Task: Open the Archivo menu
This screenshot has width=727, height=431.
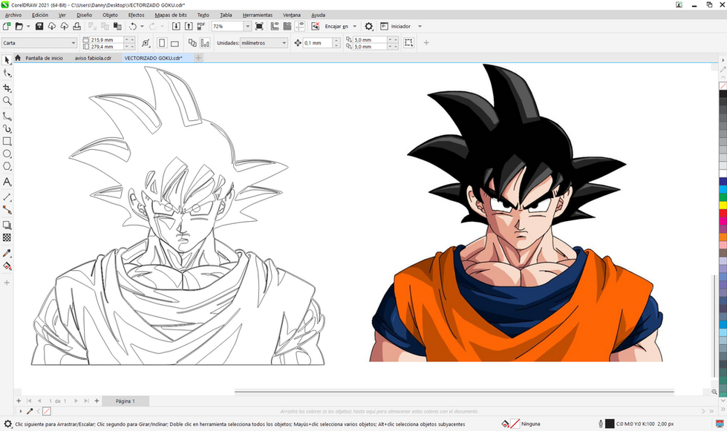Action: 13,15
